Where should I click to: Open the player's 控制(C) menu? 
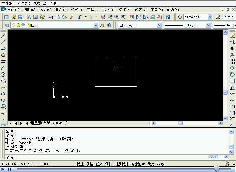[40, 3]
